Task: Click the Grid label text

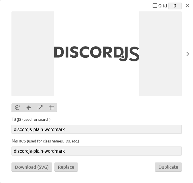Action: click(162, 6)
